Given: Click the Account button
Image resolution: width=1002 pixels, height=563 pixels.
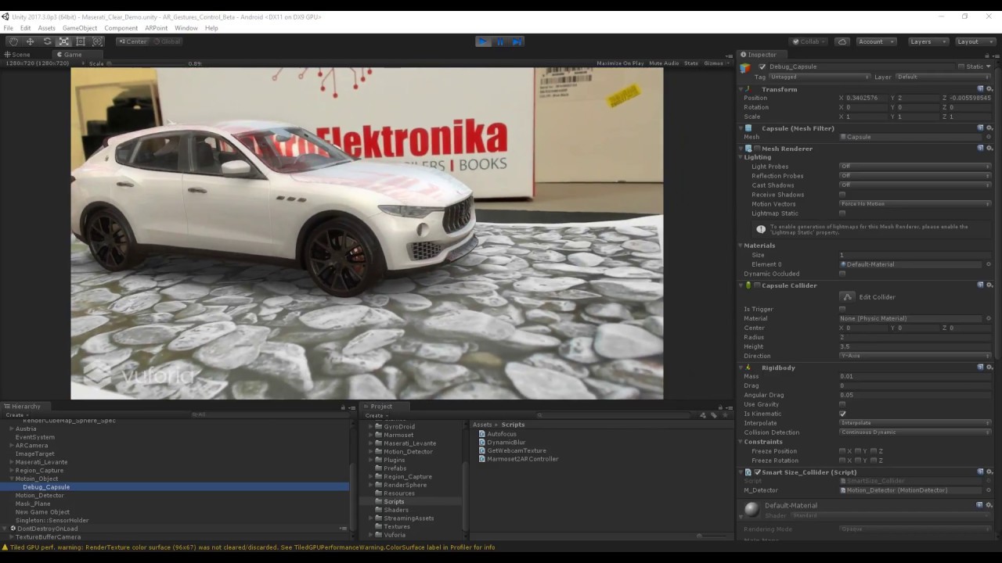Looking at the screenshot, I should [875, 41].
